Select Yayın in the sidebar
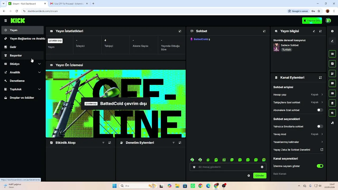This screenshot has height=190, width=338. point(22,30)
